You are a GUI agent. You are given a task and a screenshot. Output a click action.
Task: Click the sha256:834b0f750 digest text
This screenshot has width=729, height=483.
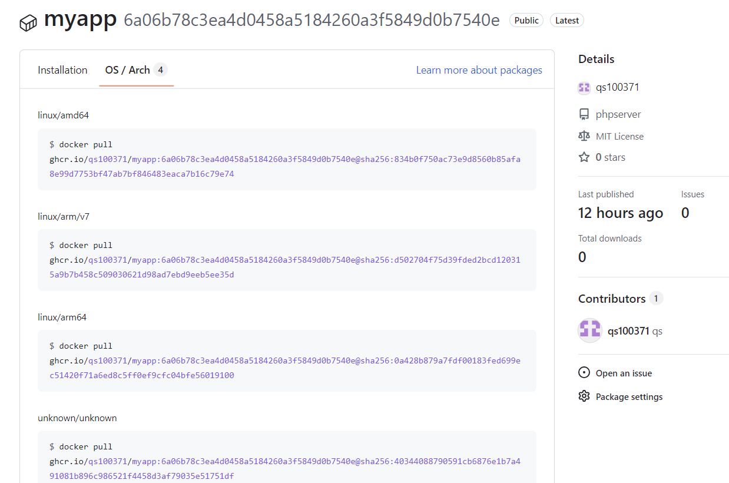285,167
